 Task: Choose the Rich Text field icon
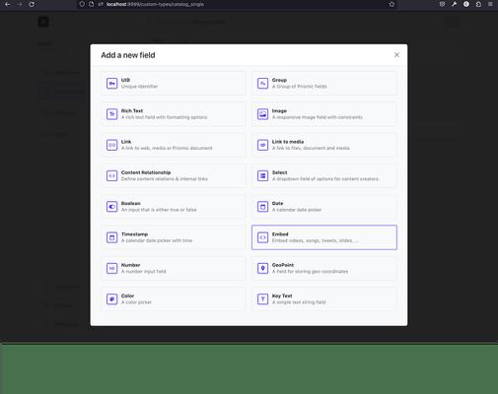coord(111,114)
